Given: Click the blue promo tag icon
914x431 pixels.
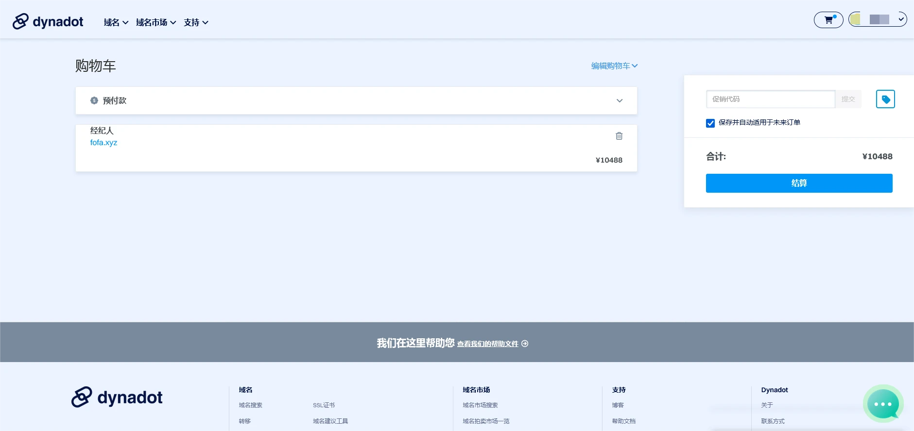Looking at the screenshot, I should [885, 99].
